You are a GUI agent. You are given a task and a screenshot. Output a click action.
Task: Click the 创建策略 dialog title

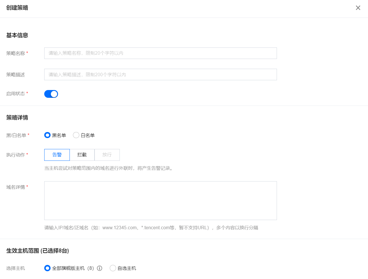17,8
